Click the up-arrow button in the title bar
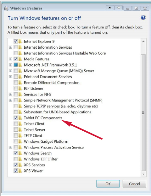 (x=110, y=8)
